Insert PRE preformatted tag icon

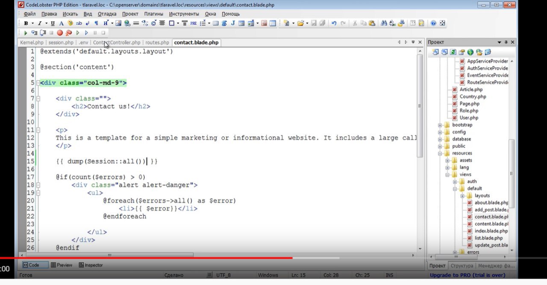point(194,24)
